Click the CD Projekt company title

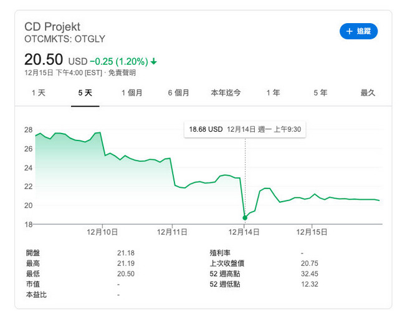tap(52, 27)
